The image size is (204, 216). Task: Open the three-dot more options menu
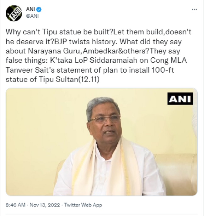[x=194, y=9]
